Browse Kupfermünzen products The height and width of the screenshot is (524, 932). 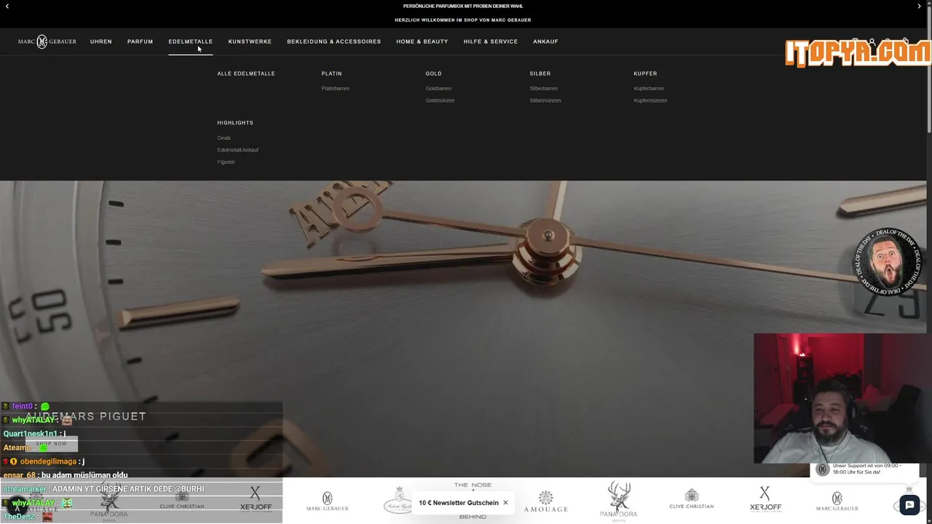[650, 100]
